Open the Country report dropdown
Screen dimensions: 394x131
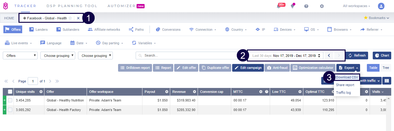tap(236, 30)
